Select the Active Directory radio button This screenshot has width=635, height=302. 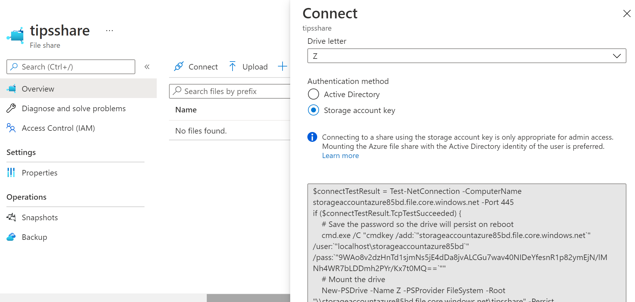pyautogui.click(x=314, y=94)
